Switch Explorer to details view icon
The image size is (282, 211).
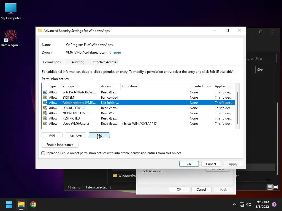tap(270, 187)
